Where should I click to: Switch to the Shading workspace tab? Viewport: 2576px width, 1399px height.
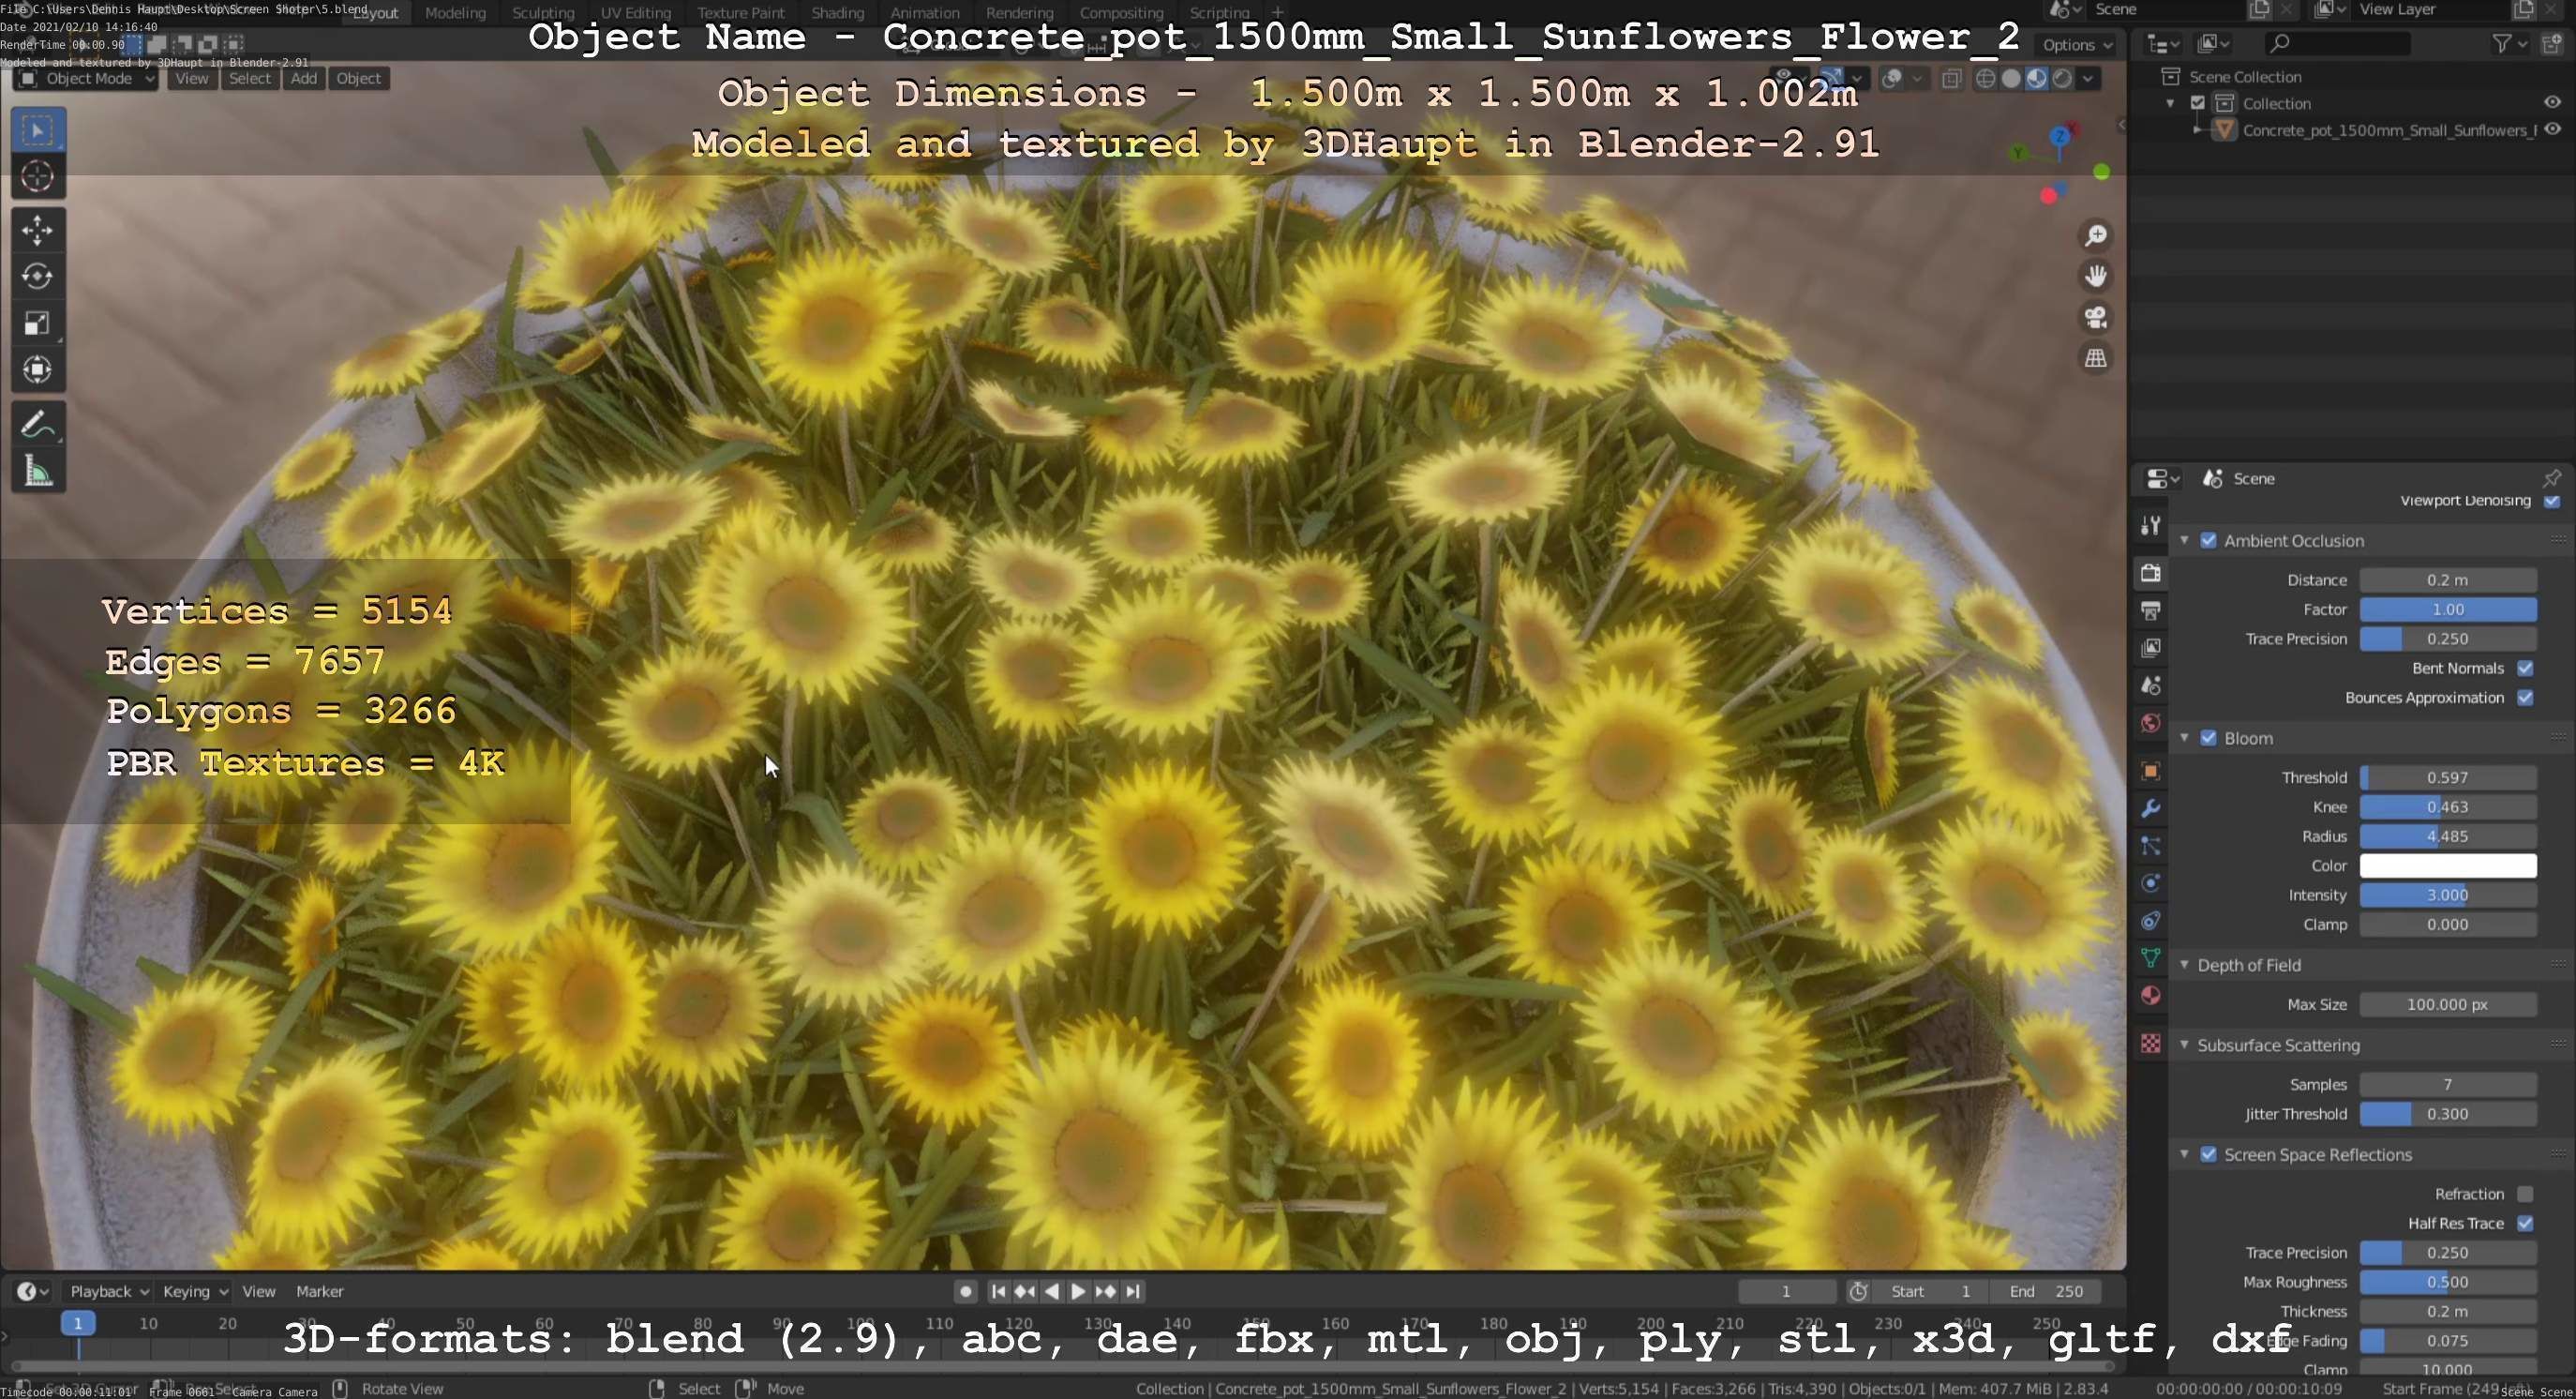pyautogui.click(x=838, y=13)
